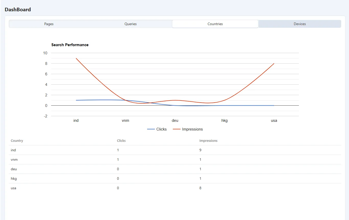Click the 8 label on the chart y-axis
Screen dimensions: 349x220
point(46,64)
